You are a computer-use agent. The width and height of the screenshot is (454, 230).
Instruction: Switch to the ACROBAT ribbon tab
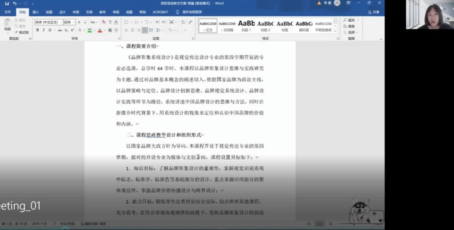[160, 12]
